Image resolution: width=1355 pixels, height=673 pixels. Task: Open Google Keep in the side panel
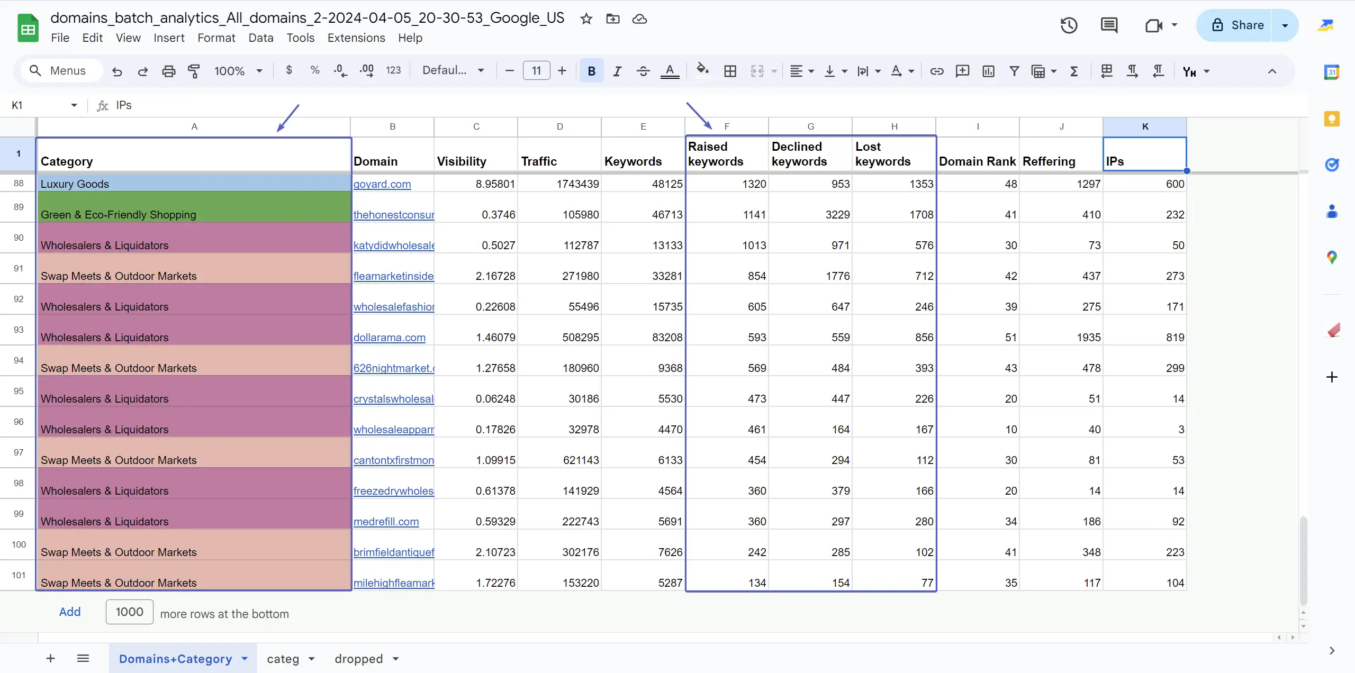click(1332, 119)
